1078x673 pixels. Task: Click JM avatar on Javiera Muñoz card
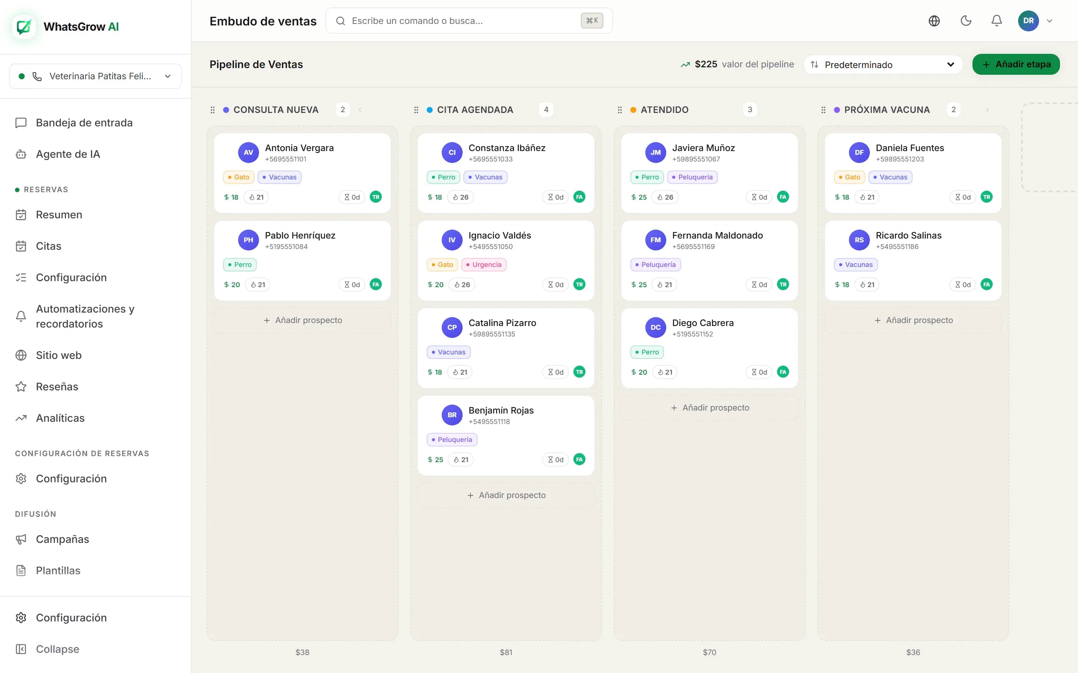coord(656,153)
